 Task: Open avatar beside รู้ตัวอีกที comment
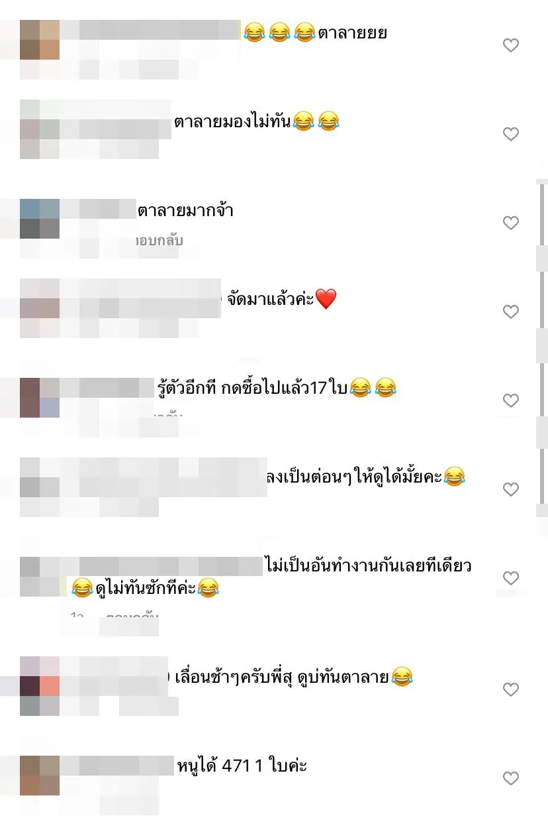click(x=40, y=397)
